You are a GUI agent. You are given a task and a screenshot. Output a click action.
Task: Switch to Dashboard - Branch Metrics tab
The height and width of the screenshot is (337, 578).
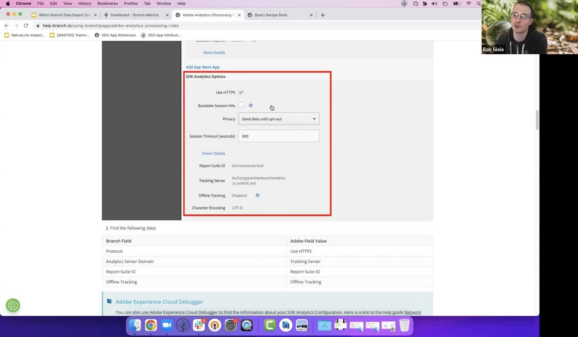click(134, 15)
